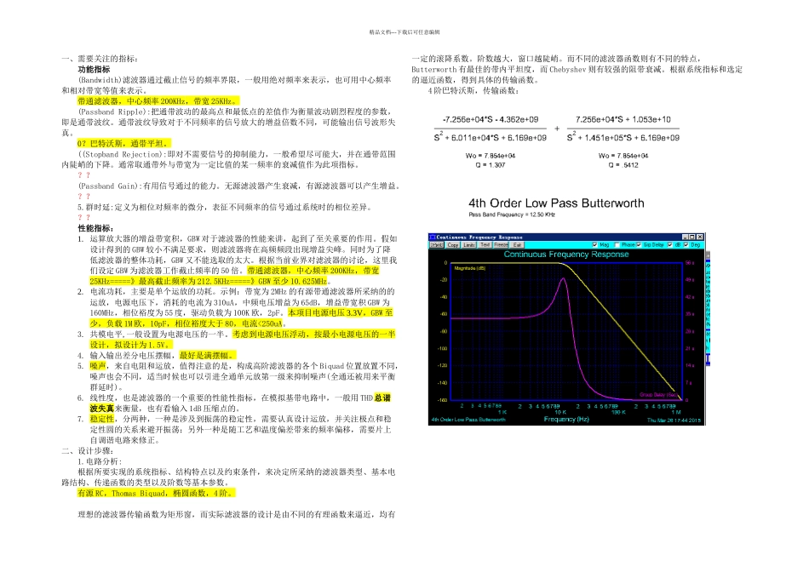Toggle the dB checkbox
The width and height of the screenshot is (809, 572).
coord(669,245)
